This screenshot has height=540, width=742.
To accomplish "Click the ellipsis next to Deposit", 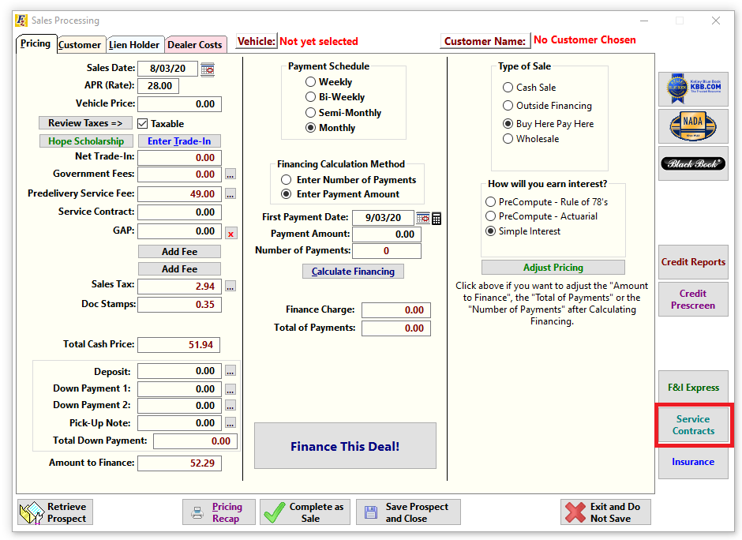I will 230,371.
